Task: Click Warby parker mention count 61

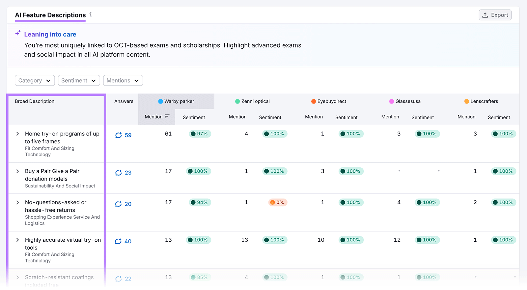Action: (168, 134)
